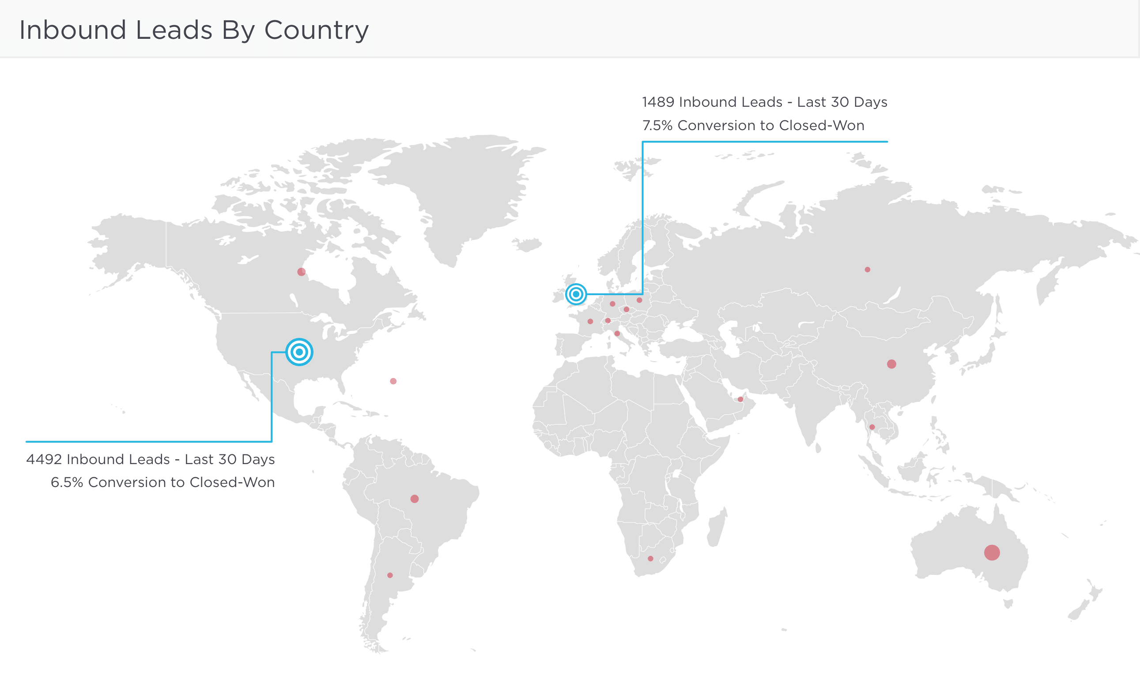Select the red dot in South Africa

pos(650,559)
